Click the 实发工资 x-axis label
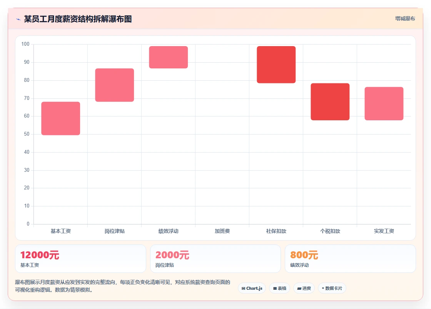431x309 pixels. [384, 231]
